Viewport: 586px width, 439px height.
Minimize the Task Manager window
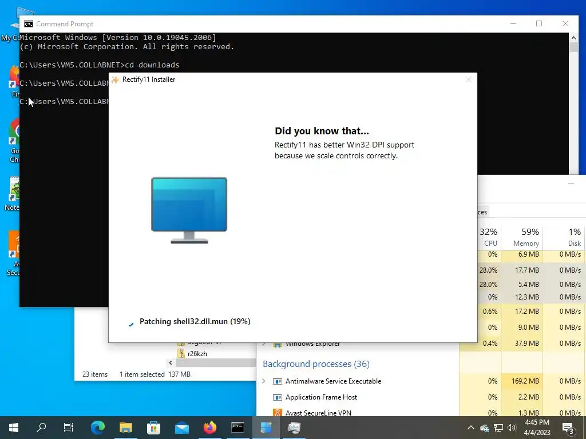point(571,183)
